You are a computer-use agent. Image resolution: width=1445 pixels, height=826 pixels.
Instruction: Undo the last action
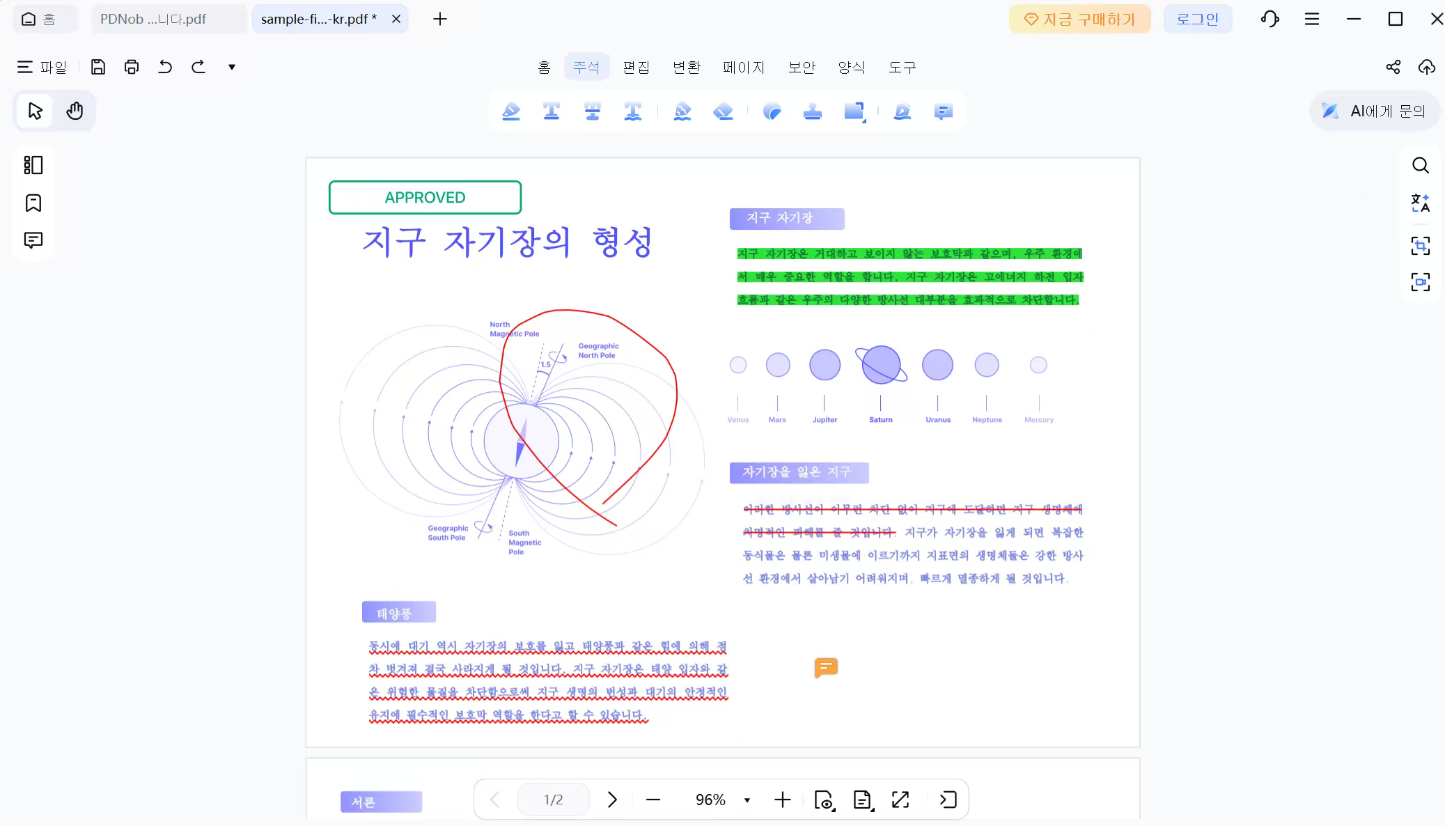[165, 67]
